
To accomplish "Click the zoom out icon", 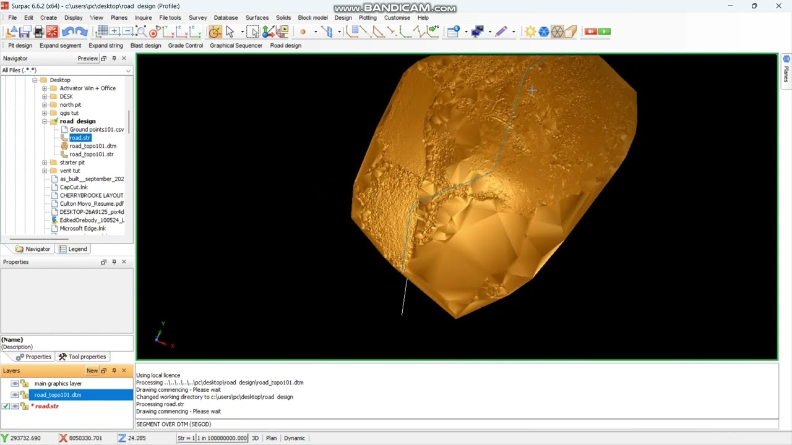I will [129, 32].
